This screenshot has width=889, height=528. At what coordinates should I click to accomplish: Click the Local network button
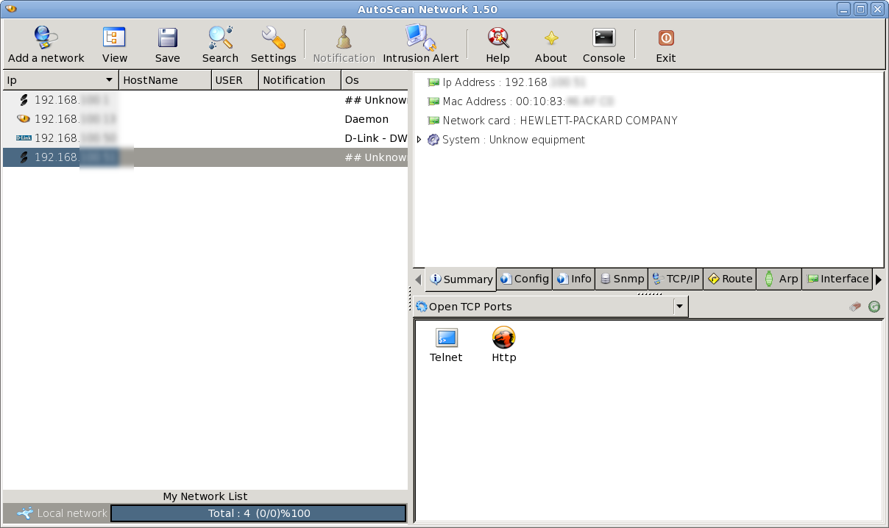tap(63, 513)
